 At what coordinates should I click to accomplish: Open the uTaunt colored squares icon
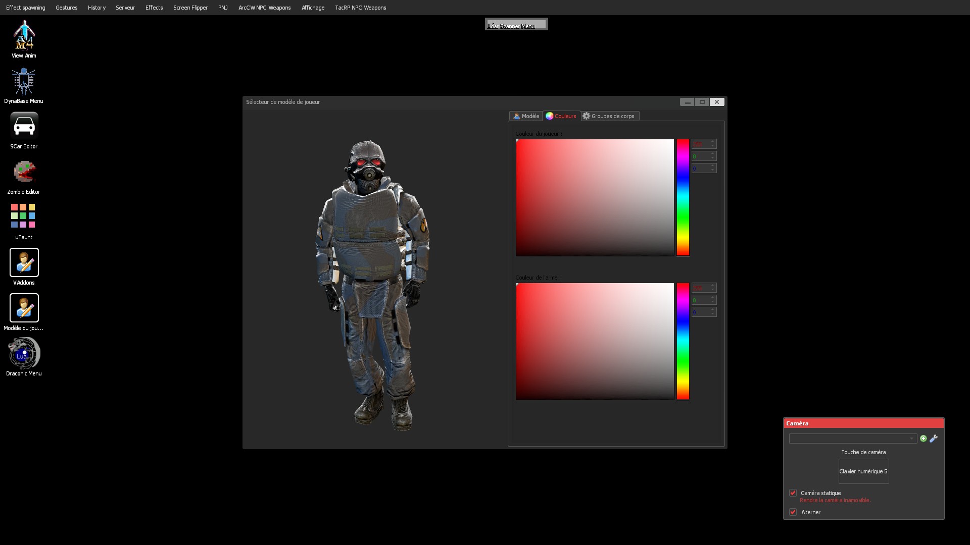pyautogui.click(x=23, y=216)
